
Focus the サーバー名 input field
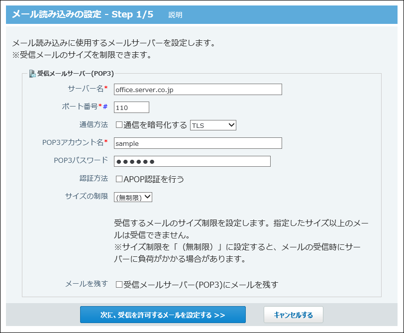pyautogui.click(x=198, y=90)
